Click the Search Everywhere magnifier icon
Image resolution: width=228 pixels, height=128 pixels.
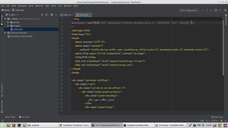tap(225, 10)
